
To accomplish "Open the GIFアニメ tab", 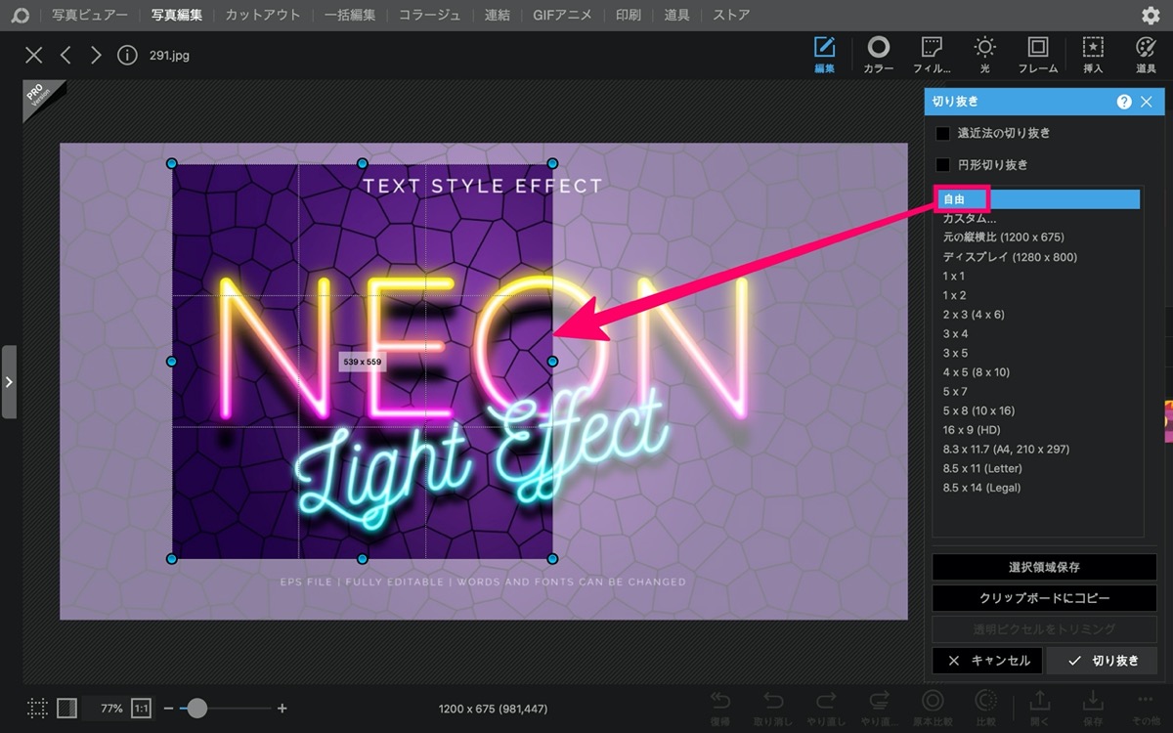I will tap(563, 15).
